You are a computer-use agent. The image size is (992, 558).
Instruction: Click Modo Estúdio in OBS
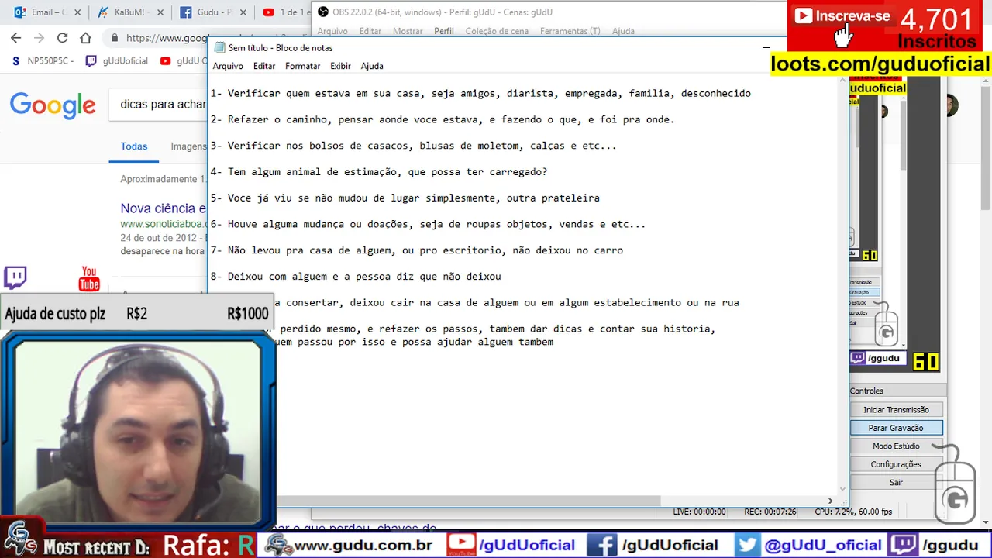click(896, 446)
